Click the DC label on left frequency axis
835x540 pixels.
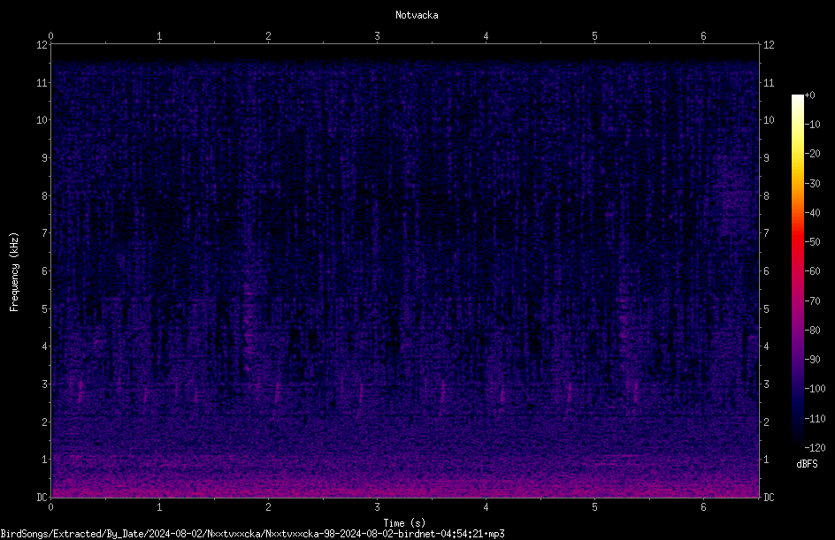(x=42, y=498)
